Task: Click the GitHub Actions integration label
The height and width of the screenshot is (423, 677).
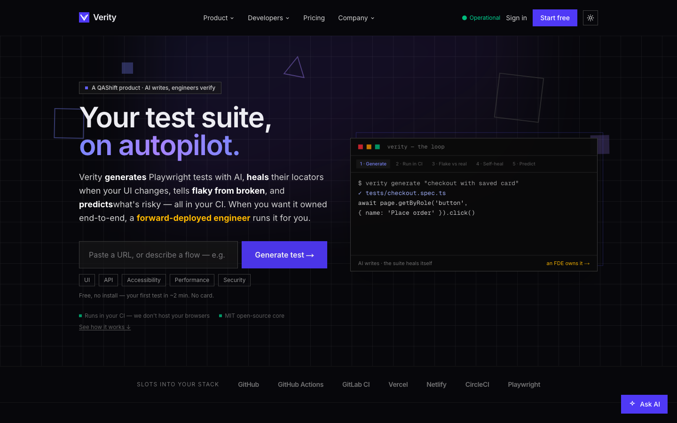Action: click(300, 384)
